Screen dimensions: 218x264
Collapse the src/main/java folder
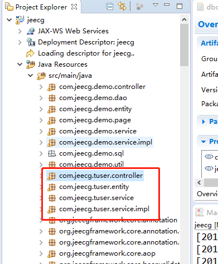[31, 76]
